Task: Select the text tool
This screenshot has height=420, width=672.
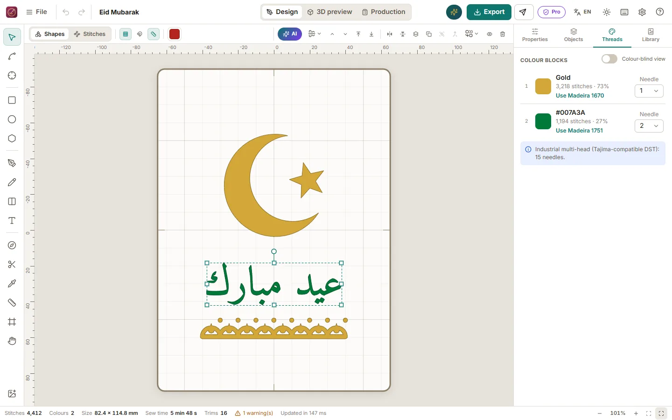Action: coord(12,221)
